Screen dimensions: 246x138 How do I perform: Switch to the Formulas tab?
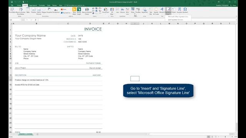coord(42,5)
